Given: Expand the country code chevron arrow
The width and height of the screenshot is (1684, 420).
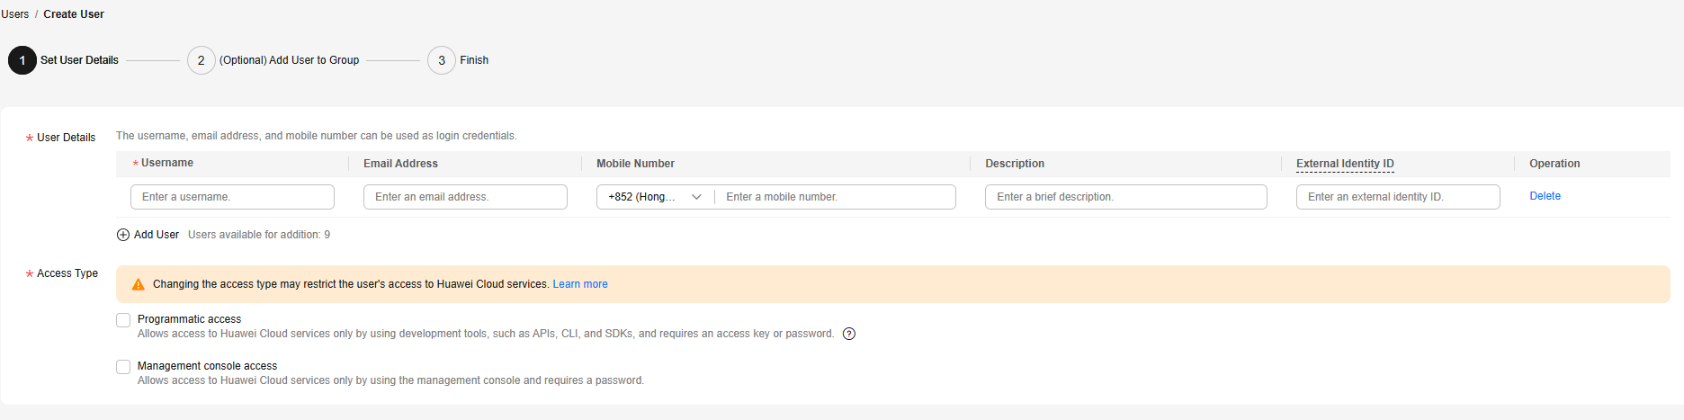Looking at the screenshot, I should point(696,197).
